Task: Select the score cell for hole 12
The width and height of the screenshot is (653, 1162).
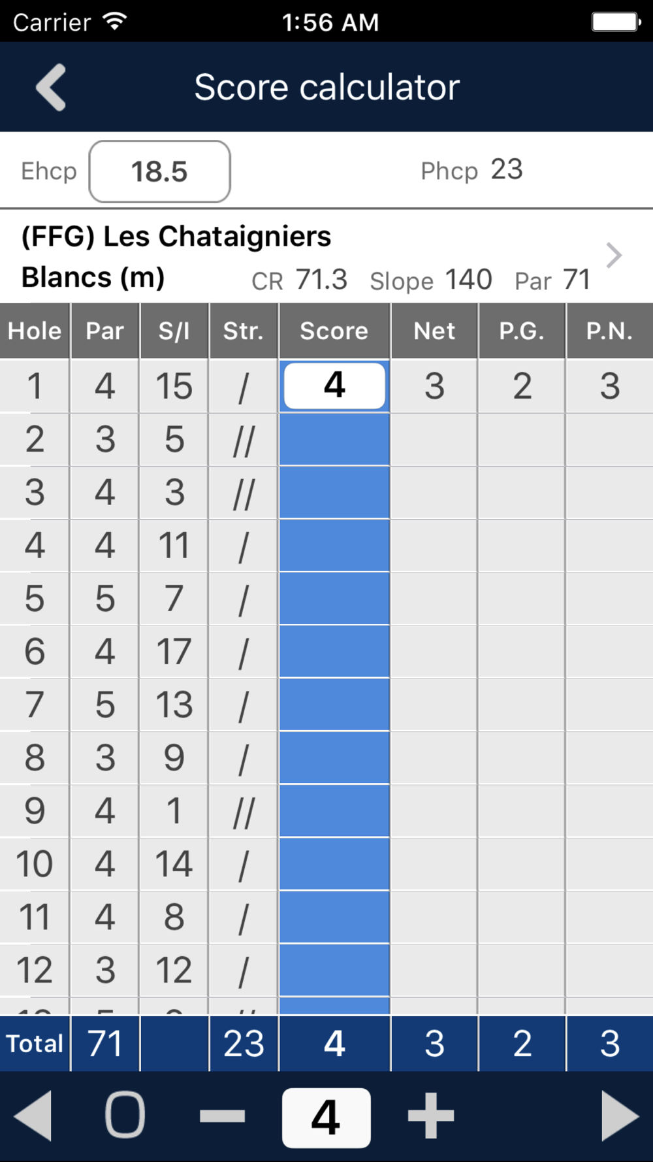Action: point(334,970)
